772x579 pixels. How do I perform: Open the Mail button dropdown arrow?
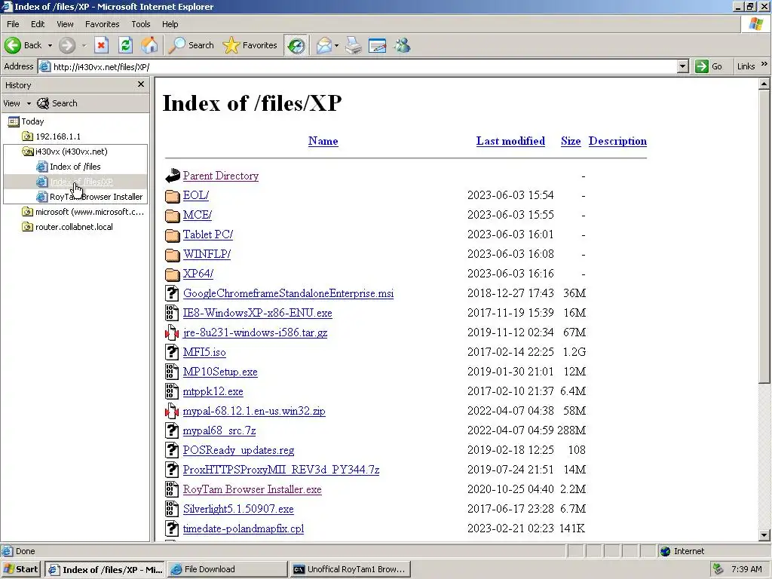point(337,45)
